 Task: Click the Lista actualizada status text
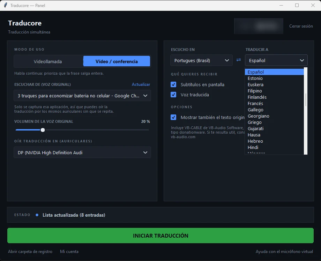point(74,215)
